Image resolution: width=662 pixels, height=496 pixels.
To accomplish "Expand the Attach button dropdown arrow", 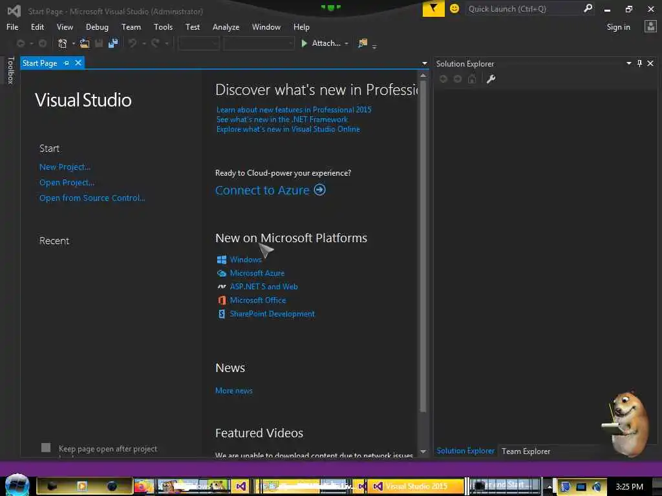I will 347,43.
